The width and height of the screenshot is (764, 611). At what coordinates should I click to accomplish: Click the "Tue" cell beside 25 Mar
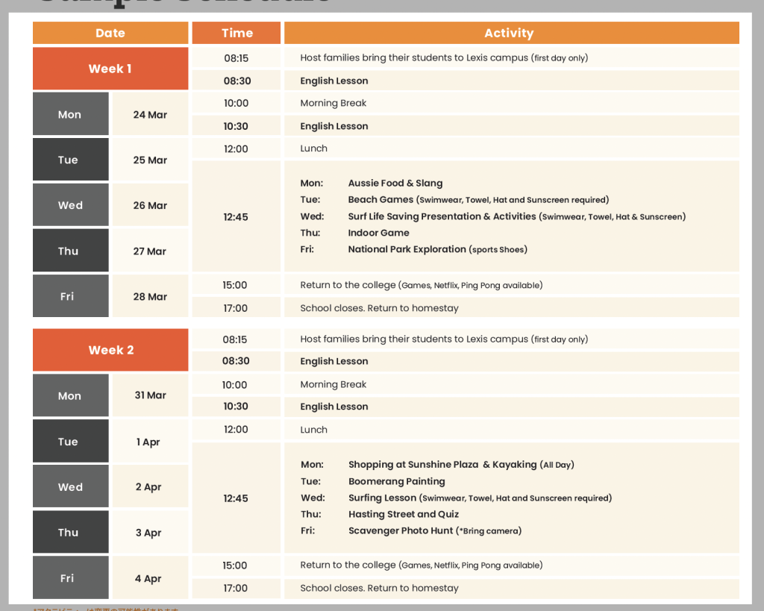[71, 160]
